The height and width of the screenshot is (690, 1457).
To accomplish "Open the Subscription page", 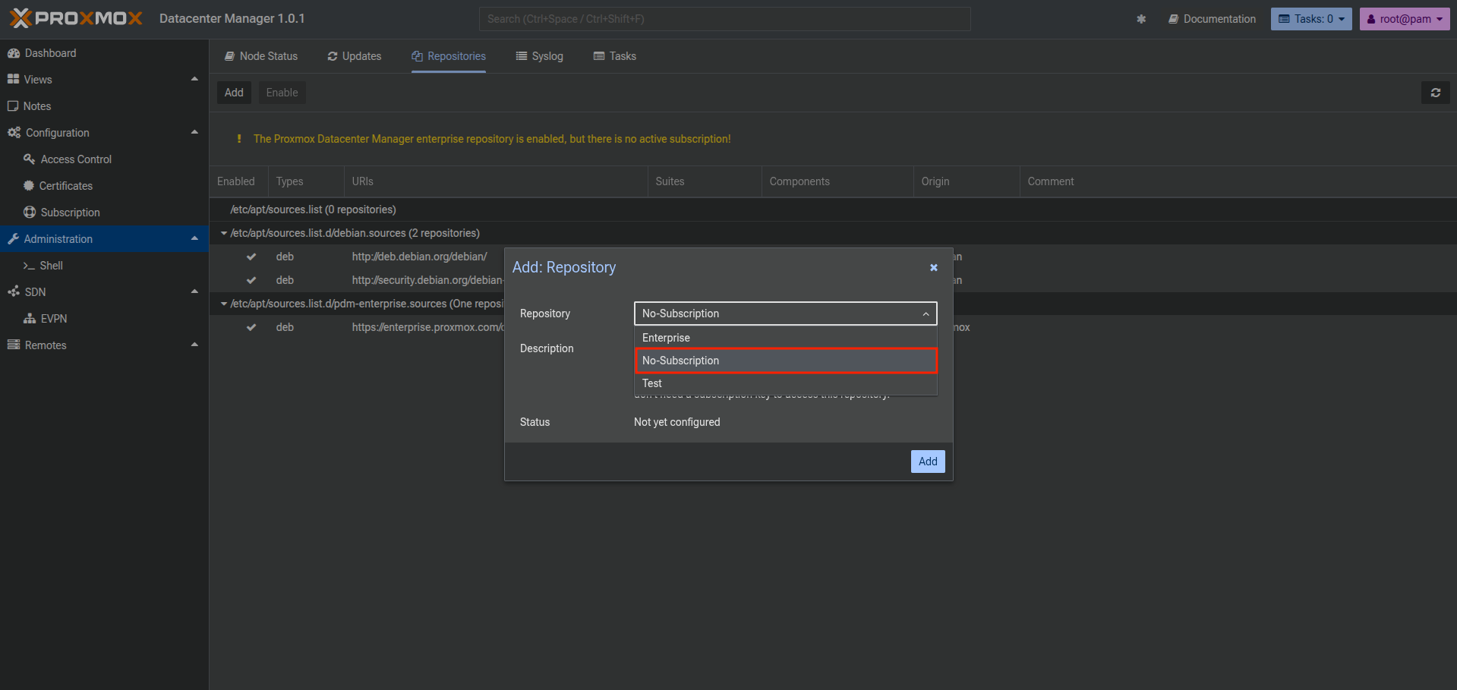I will click(x=104, y=213).
